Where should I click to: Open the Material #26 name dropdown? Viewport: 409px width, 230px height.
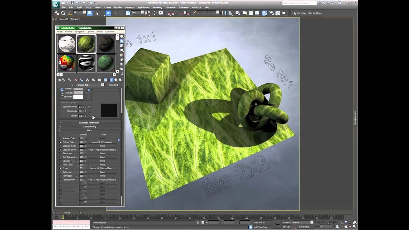[103, 85]
